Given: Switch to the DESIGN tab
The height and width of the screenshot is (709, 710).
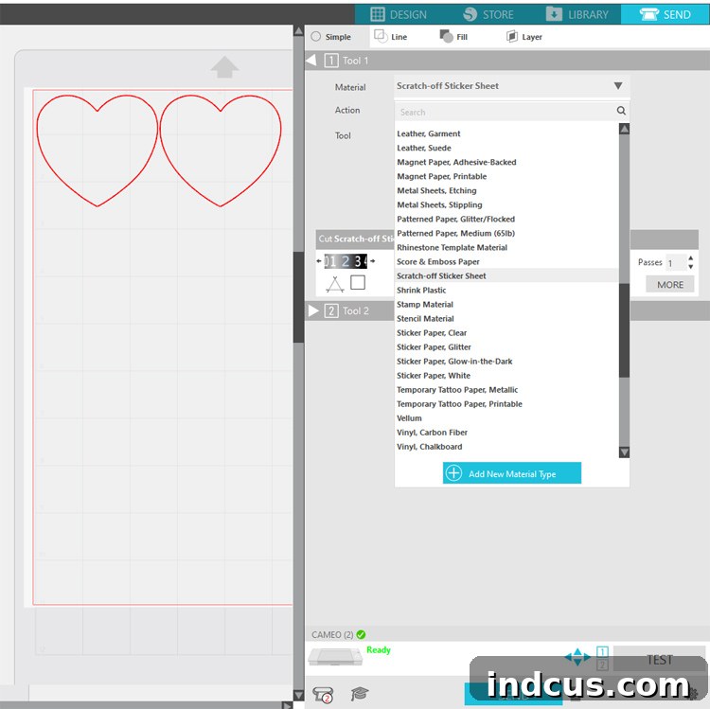Looking at the screenshot, I should coord(398,14).
